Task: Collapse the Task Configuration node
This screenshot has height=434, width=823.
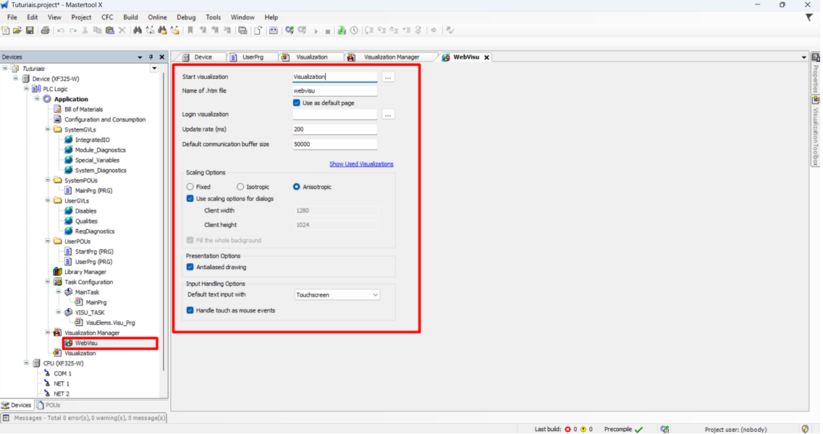Action: point(48,282)
